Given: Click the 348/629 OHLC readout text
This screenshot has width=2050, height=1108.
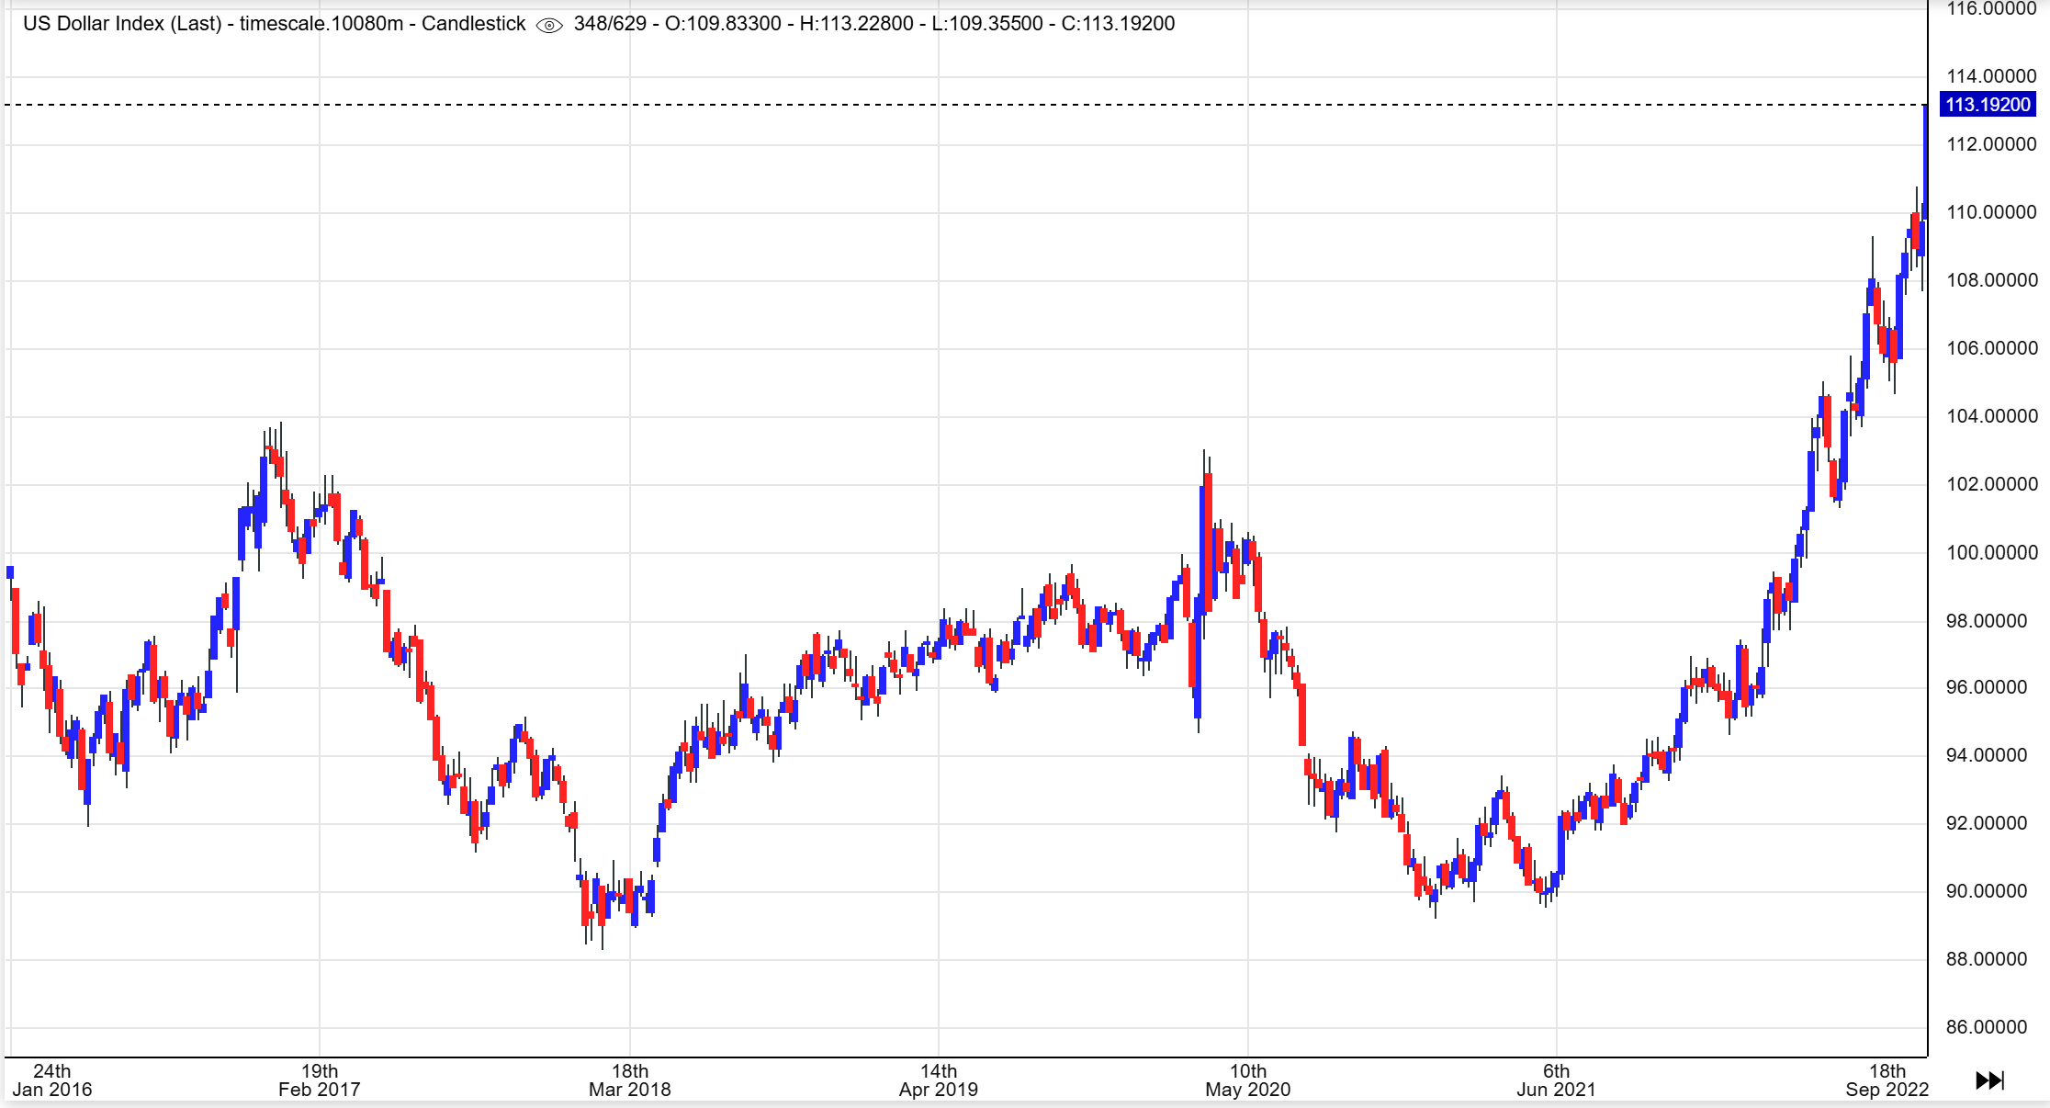Looking at the screenshot, I should tap(610, 24).
